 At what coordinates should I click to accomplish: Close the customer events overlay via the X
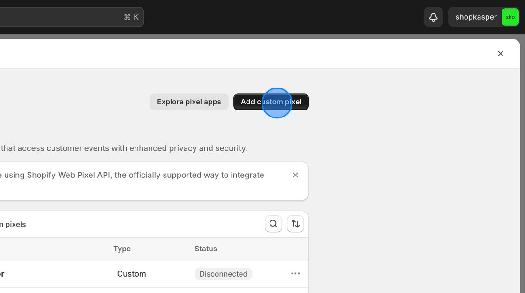(500, 53)
